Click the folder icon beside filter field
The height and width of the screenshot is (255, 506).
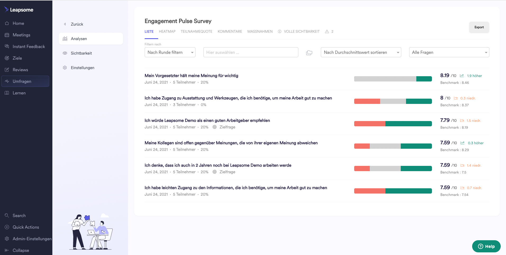[x=309, y=53]
